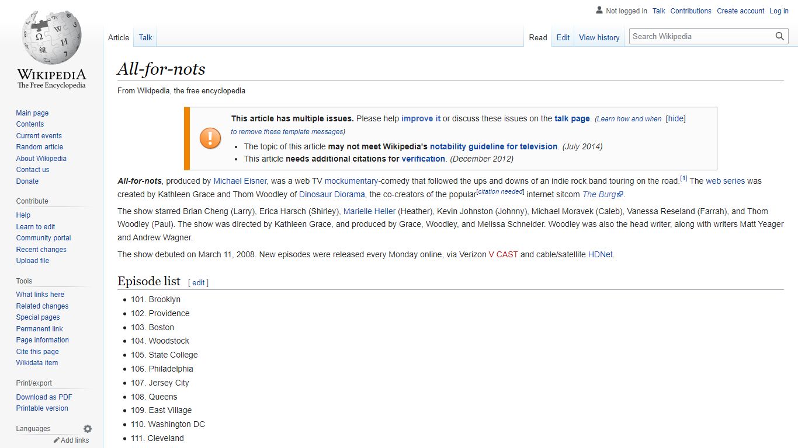Viewport: 798px width, 448px height.
Task: Select episode text '106. Philadelphia'
Action: [162, 369]
